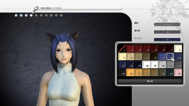Open the メッシュ highlight color field 17

[x=167, y=40]
